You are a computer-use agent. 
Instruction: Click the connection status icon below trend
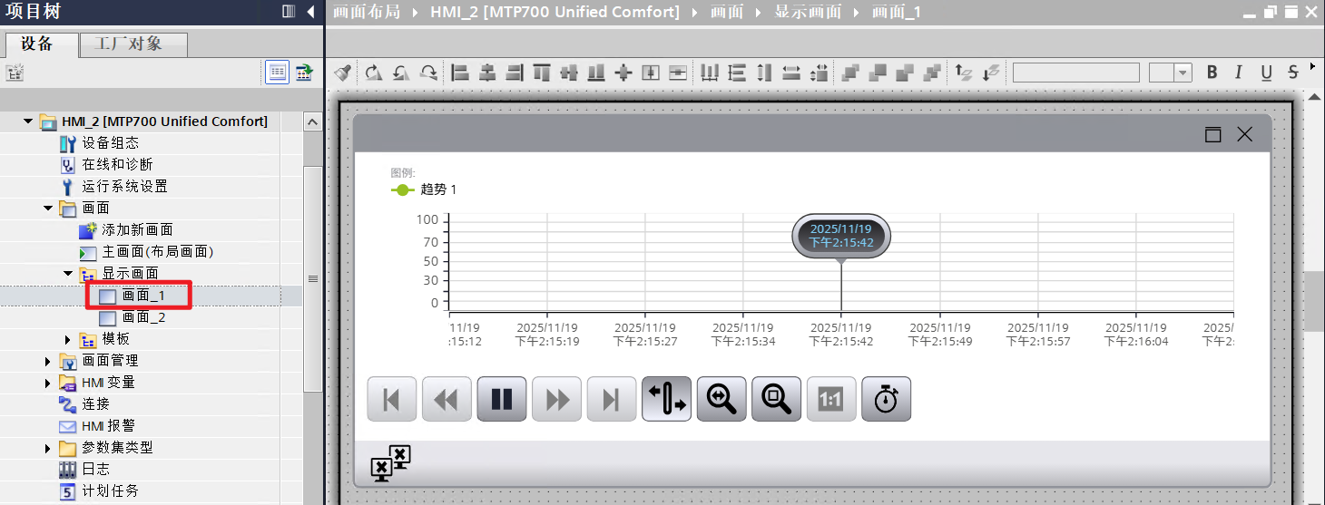click(390, 462)
